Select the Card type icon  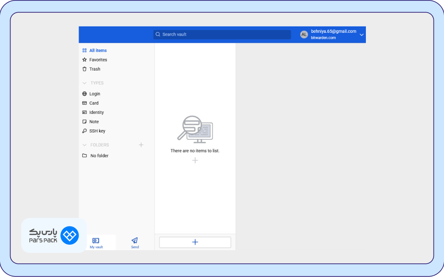click(85, 103)
